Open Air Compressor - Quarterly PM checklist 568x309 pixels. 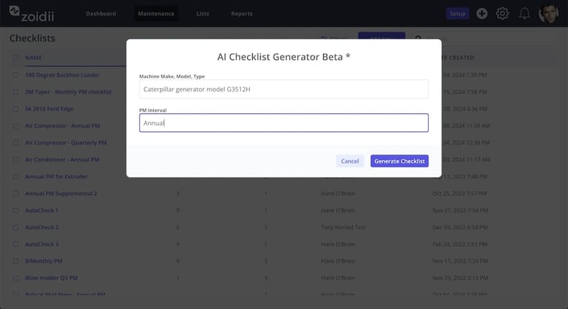point(66,143)
